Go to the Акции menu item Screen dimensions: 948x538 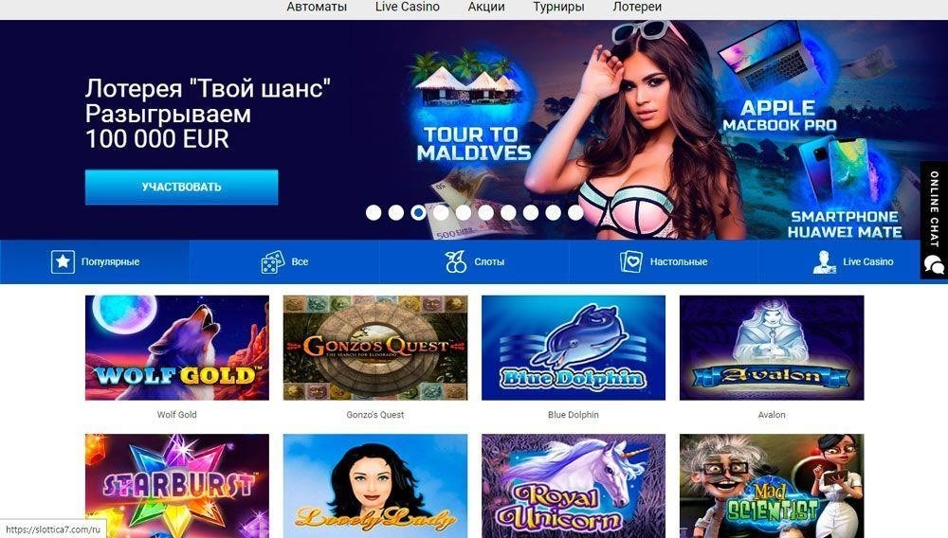(x=486, y=8)
